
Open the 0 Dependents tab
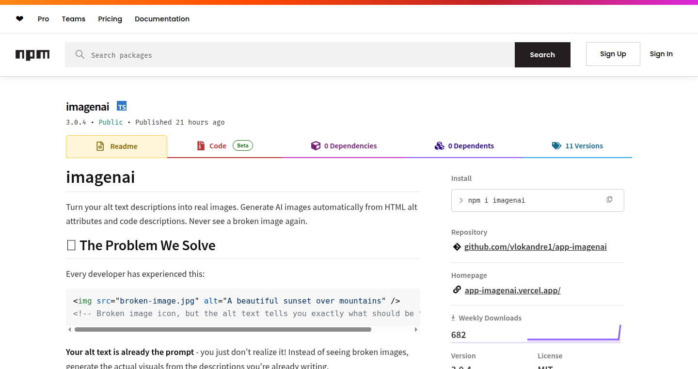pyautogui.click(x=464, y=146)
